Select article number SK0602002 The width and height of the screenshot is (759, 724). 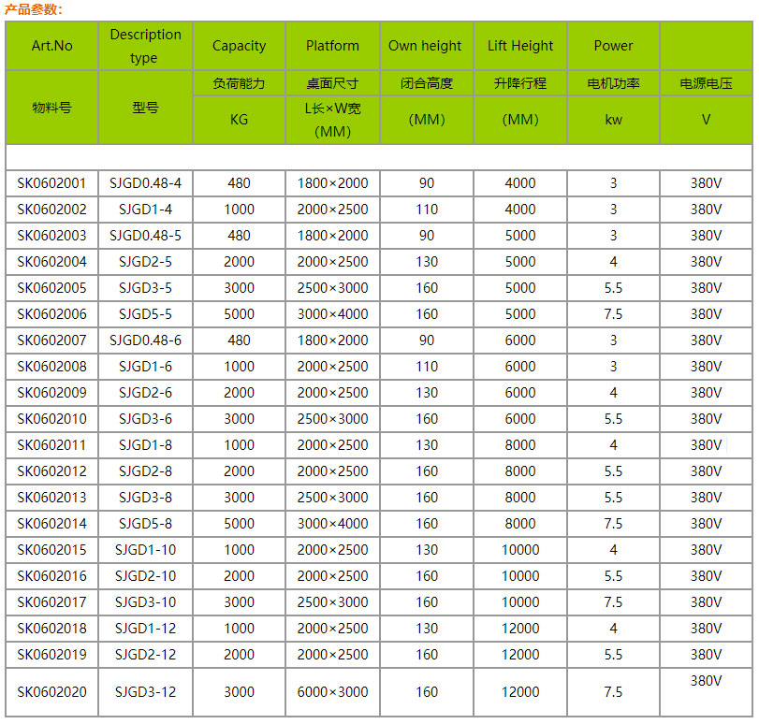click(x=51, y=210)
